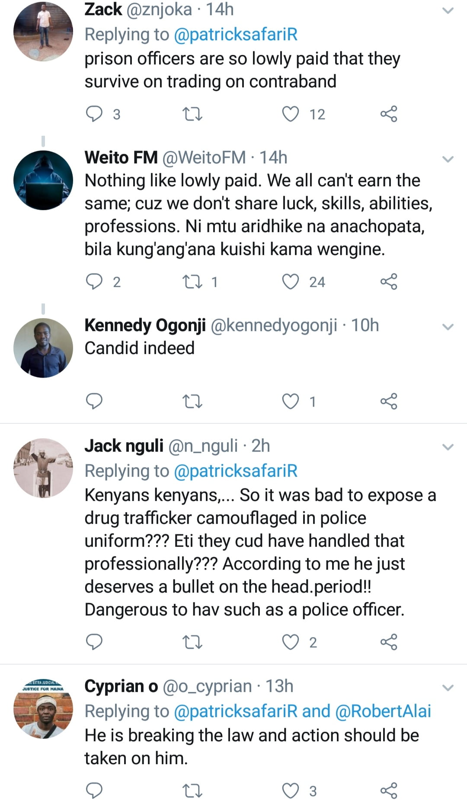This screenshot has height=800, width=467.
Task: View Kennedy Ogonji's profile picture
Action: 43,347
